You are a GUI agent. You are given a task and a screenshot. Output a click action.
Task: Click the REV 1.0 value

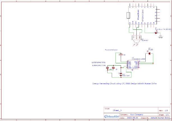coord(166,111)
